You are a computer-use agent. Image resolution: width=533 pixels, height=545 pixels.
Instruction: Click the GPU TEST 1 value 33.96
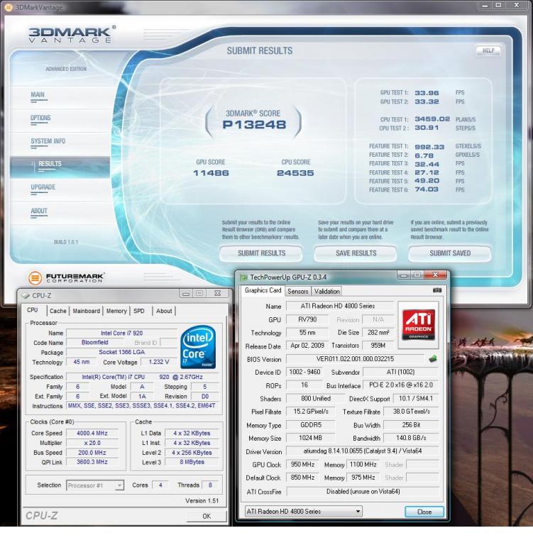[x=427, y=93]
